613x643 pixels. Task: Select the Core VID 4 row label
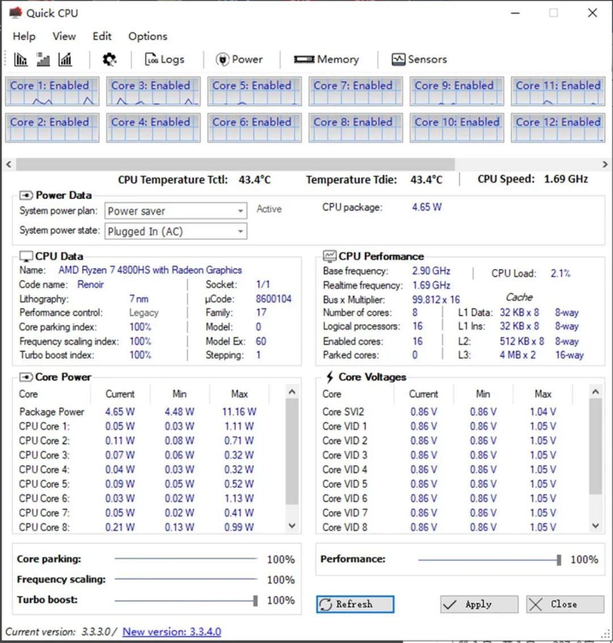[x=345, y=469]
